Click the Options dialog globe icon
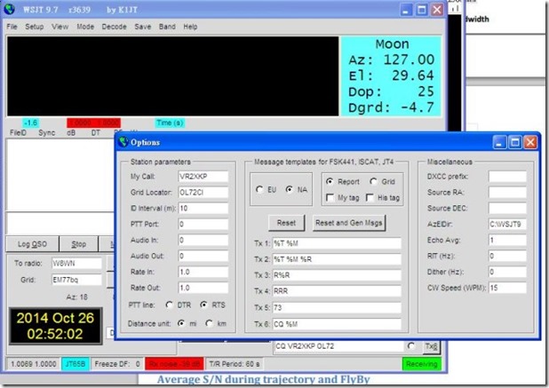Screen dimensions: 549x388 (123, 142)
